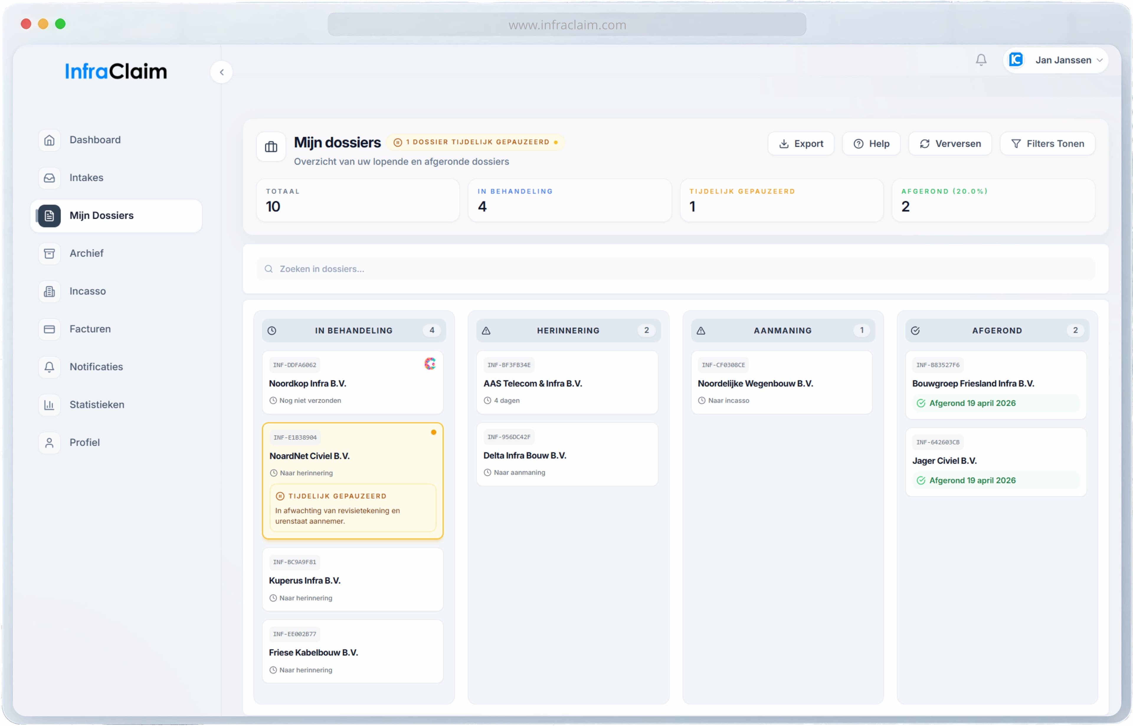The image size is (1133, 726).
Task: Click the Statistieken bar chart icon
Action: point(50,405)
